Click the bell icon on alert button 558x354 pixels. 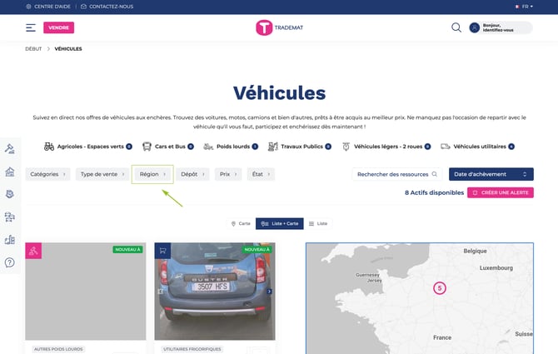tap(475, 192)
